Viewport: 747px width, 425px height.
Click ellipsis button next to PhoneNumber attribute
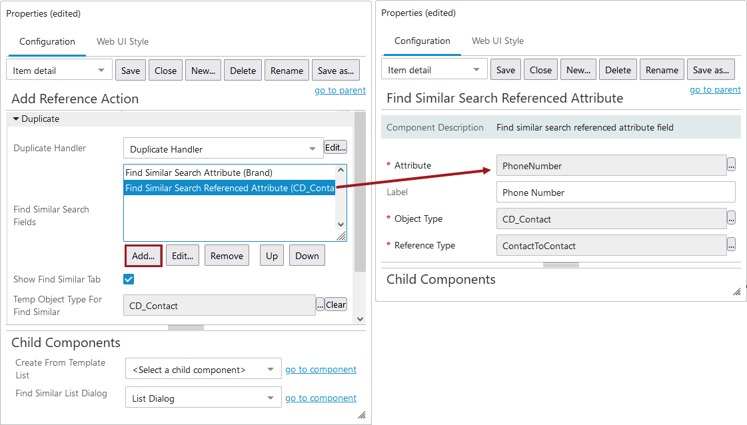[731, 165]
